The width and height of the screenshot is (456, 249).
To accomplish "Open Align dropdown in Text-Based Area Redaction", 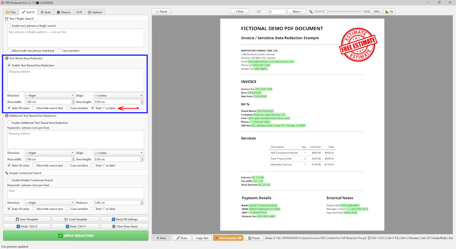I will pos(119,96).
